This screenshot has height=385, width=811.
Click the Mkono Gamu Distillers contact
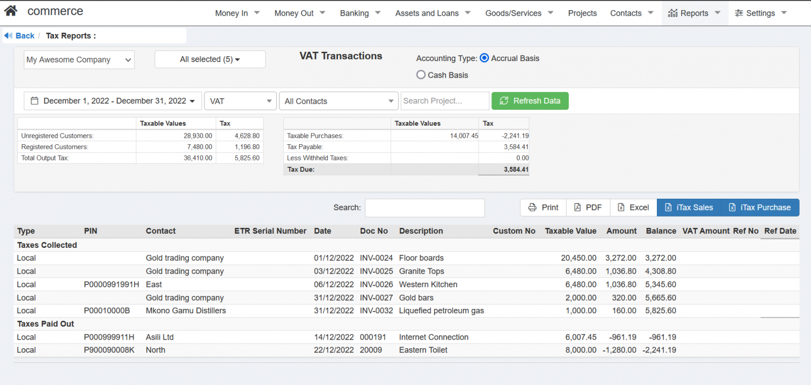click(x=186, y=310)
